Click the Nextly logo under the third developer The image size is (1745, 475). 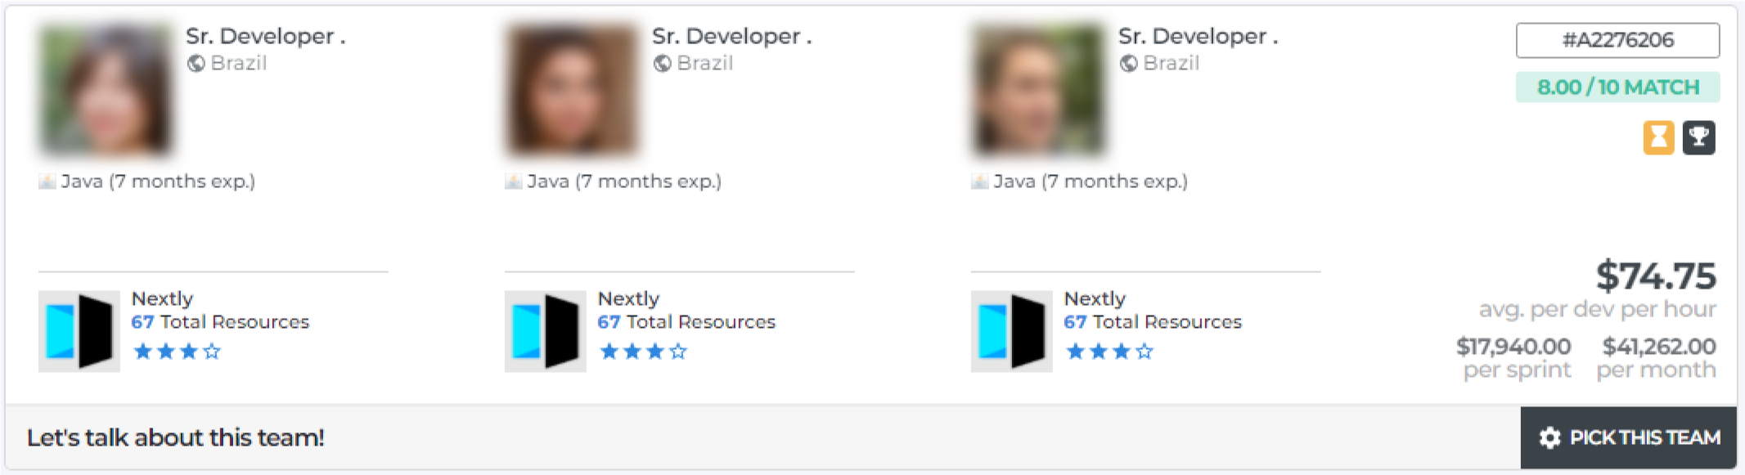point(1011,331)
